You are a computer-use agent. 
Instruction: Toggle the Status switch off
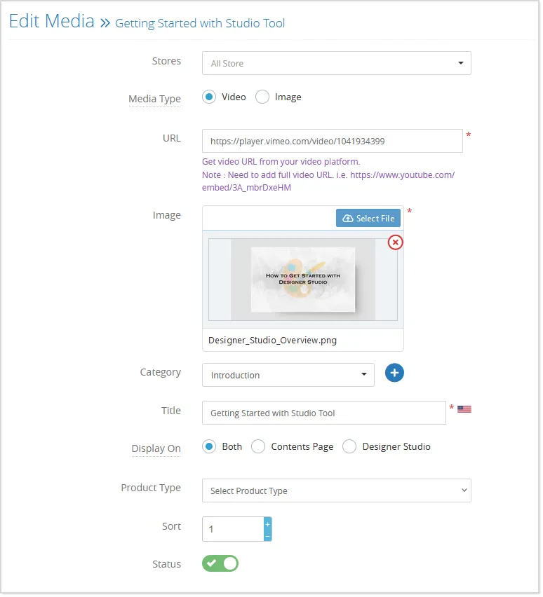coord(221,565)
